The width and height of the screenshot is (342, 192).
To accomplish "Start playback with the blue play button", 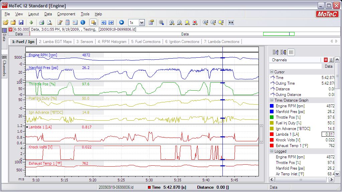I will pyautogui.click(x=122, y=22).
